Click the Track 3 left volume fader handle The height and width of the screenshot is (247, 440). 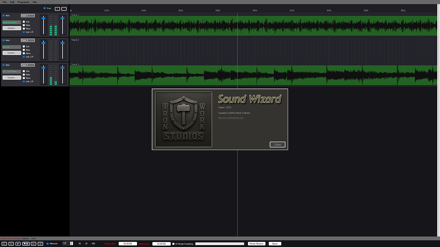(43, 68)
